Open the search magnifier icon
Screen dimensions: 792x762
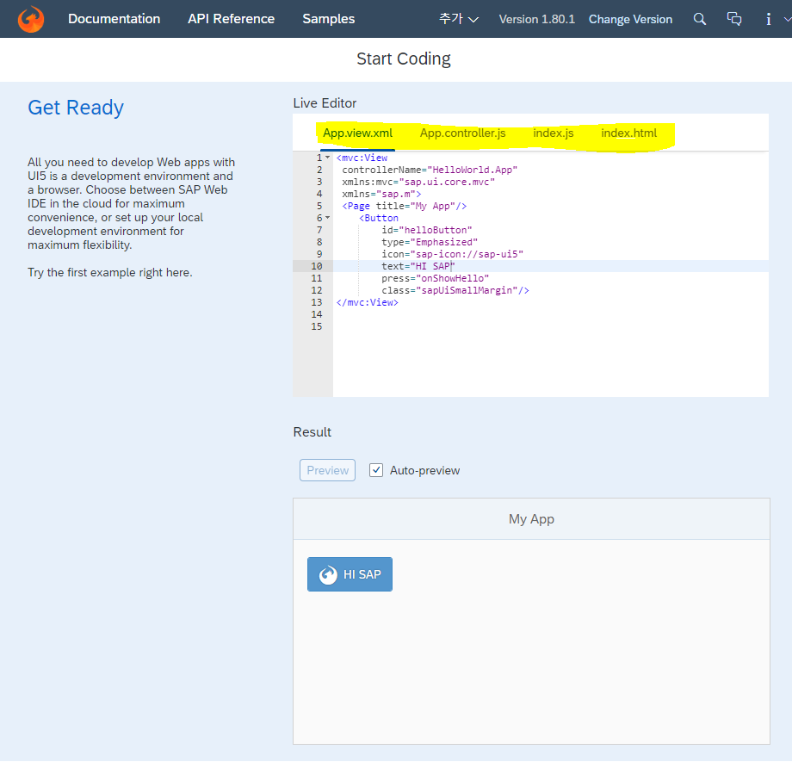700,19
